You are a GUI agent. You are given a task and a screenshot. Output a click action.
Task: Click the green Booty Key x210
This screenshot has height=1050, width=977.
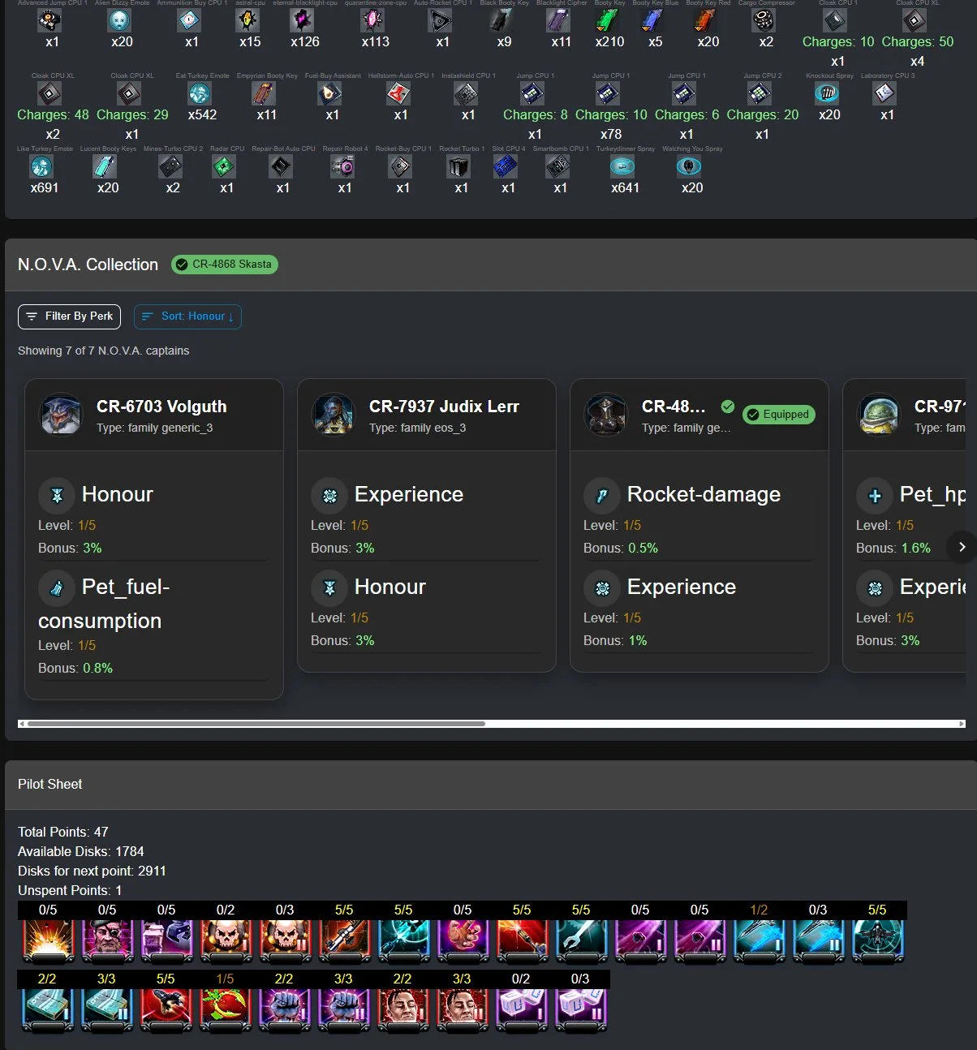pyautogui.click(x=607, y=20)
